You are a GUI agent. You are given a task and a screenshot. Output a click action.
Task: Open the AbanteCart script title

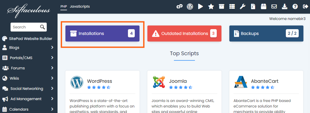pyautogui.click(x=265, y=81)
